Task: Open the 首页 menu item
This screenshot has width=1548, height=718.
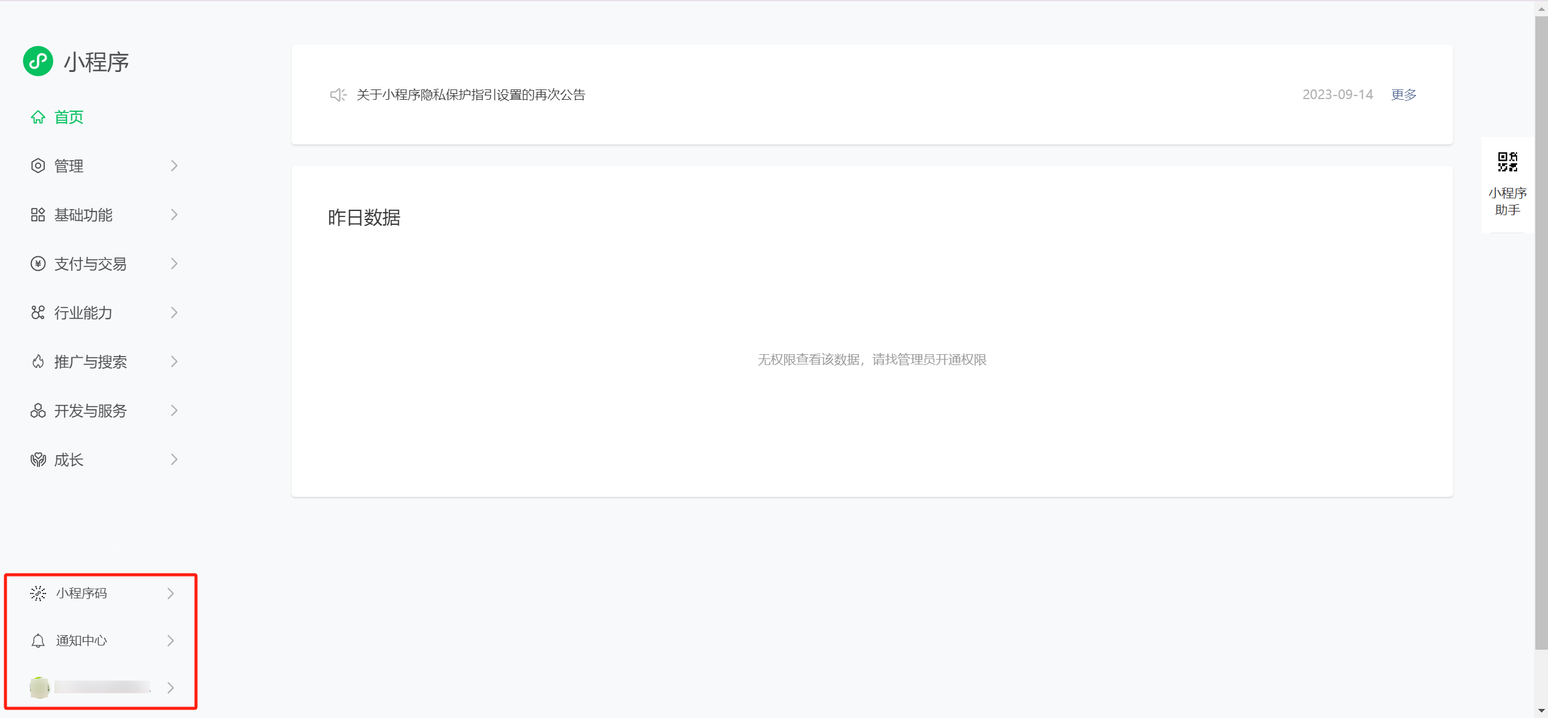Action: pyautogui.click(x=69, y=117)
